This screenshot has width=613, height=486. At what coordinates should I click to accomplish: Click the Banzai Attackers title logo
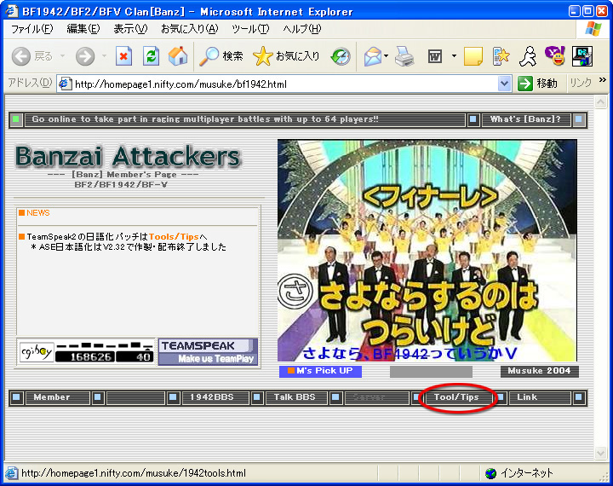pos(128,157)
